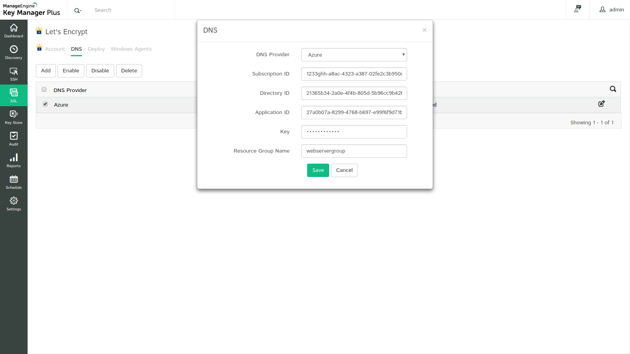
Task: Click the top Search box
Action: tap(132, 10)
